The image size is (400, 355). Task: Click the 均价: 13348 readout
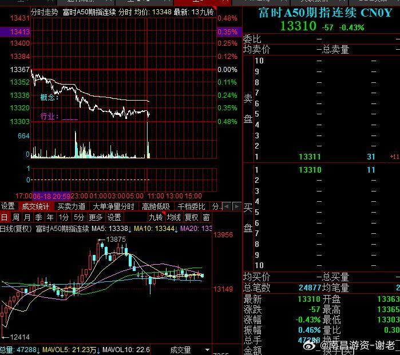(153, 12)
